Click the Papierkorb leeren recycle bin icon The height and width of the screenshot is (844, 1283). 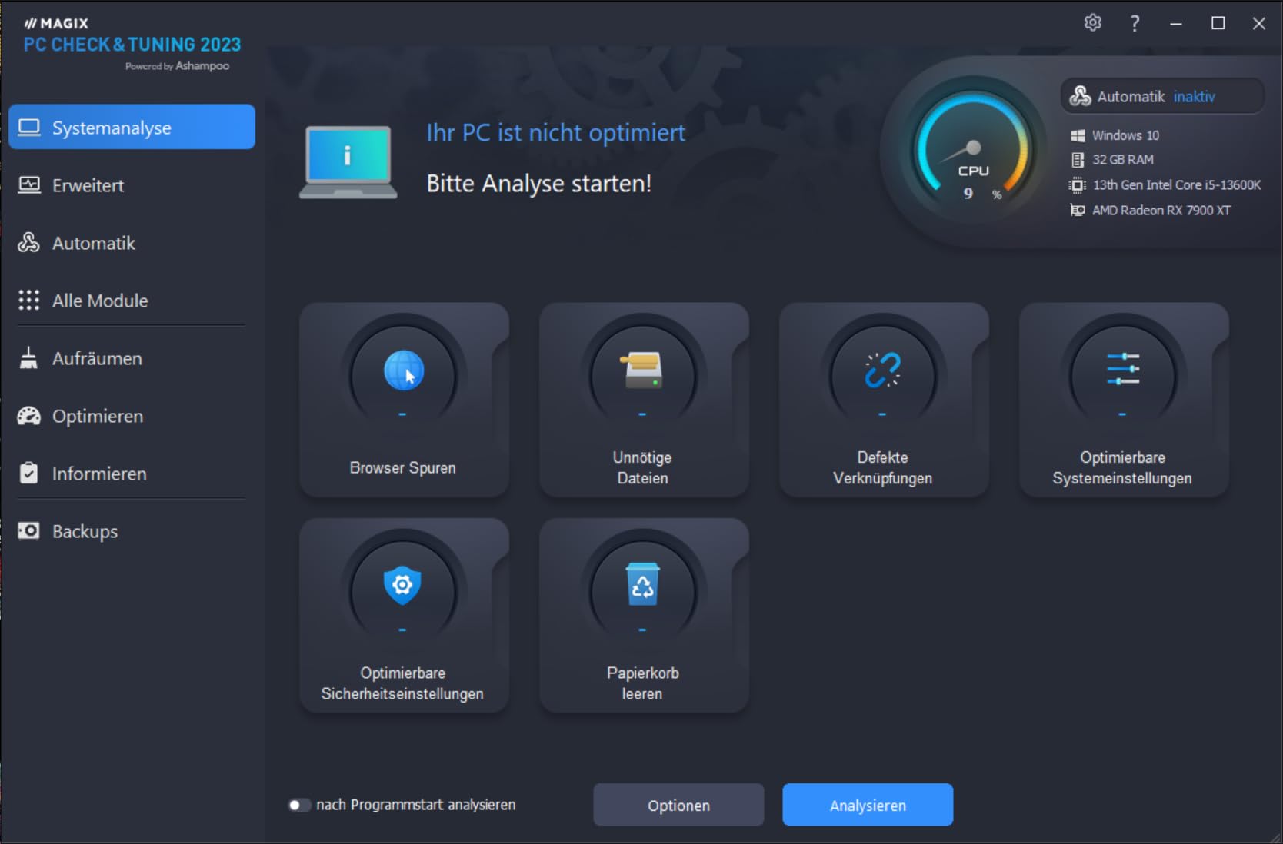(642, 585)
